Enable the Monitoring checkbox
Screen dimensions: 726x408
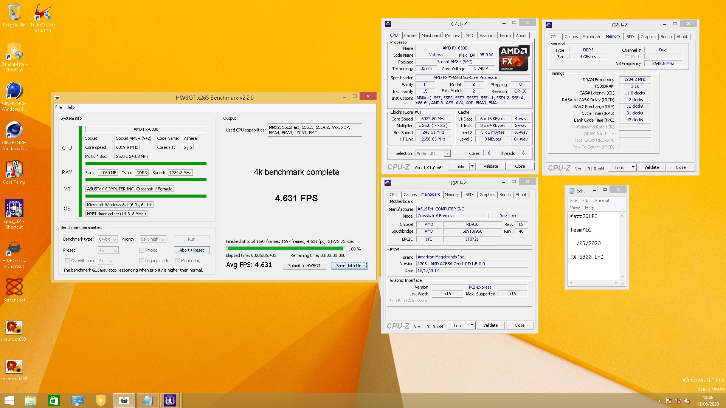(x=177, y=261)
